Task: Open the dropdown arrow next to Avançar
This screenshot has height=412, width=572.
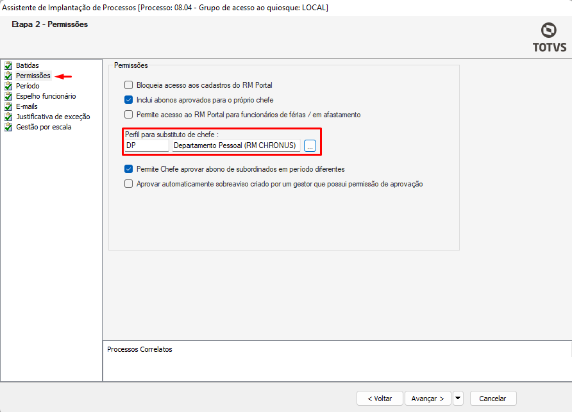Action: 458,399
